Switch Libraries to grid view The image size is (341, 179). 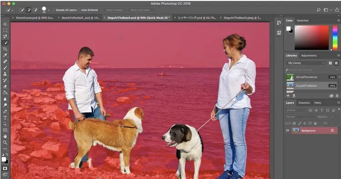(x=330, y=63)
